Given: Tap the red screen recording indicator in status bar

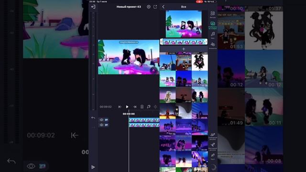Looking at the screenshot, I should (199, 1).
